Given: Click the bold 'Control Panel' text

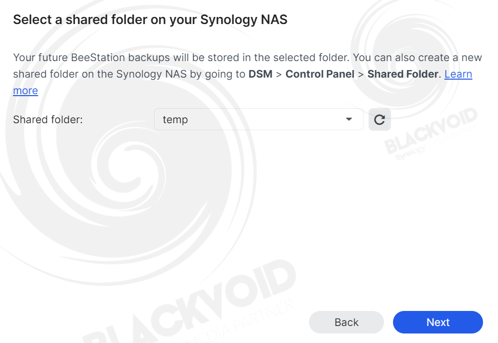Looking at the screenshot, I should tap(320, 74).
